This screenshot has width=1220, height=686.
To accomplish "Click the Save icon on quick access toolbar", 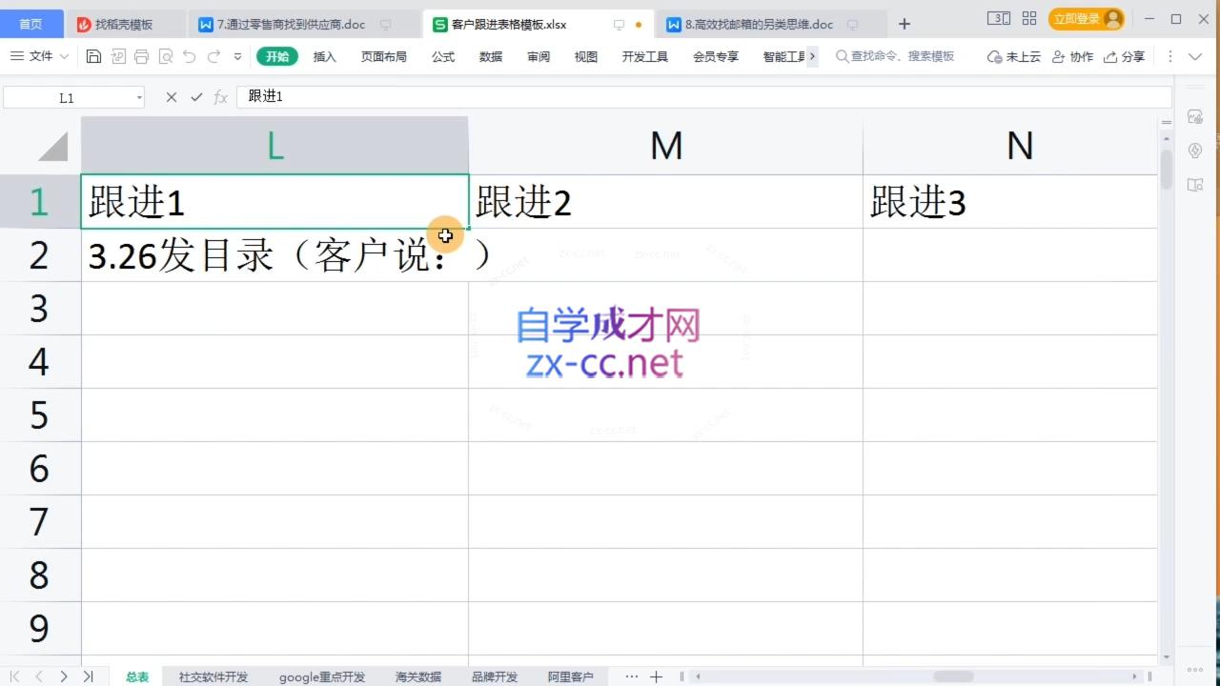I will 93,56.
